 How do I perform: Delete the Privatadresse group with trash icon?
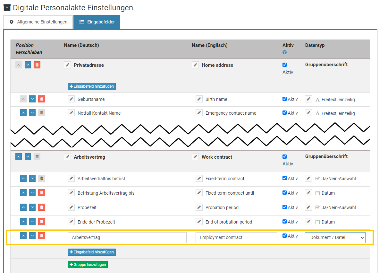[x=37, y=65]
